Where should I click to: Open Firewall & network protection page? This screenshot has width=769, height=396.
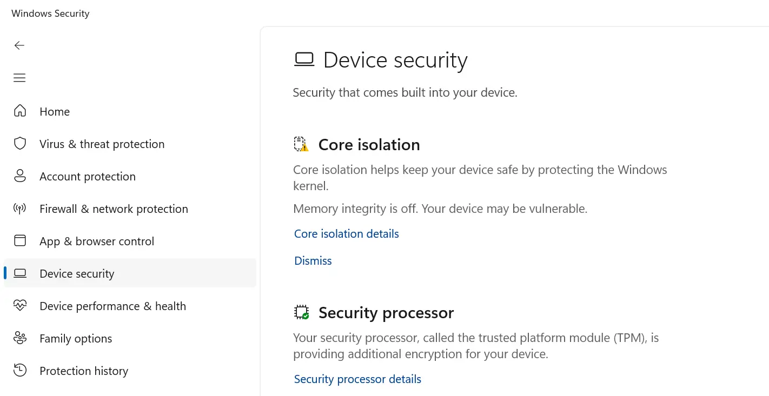[x=114, y=209]
